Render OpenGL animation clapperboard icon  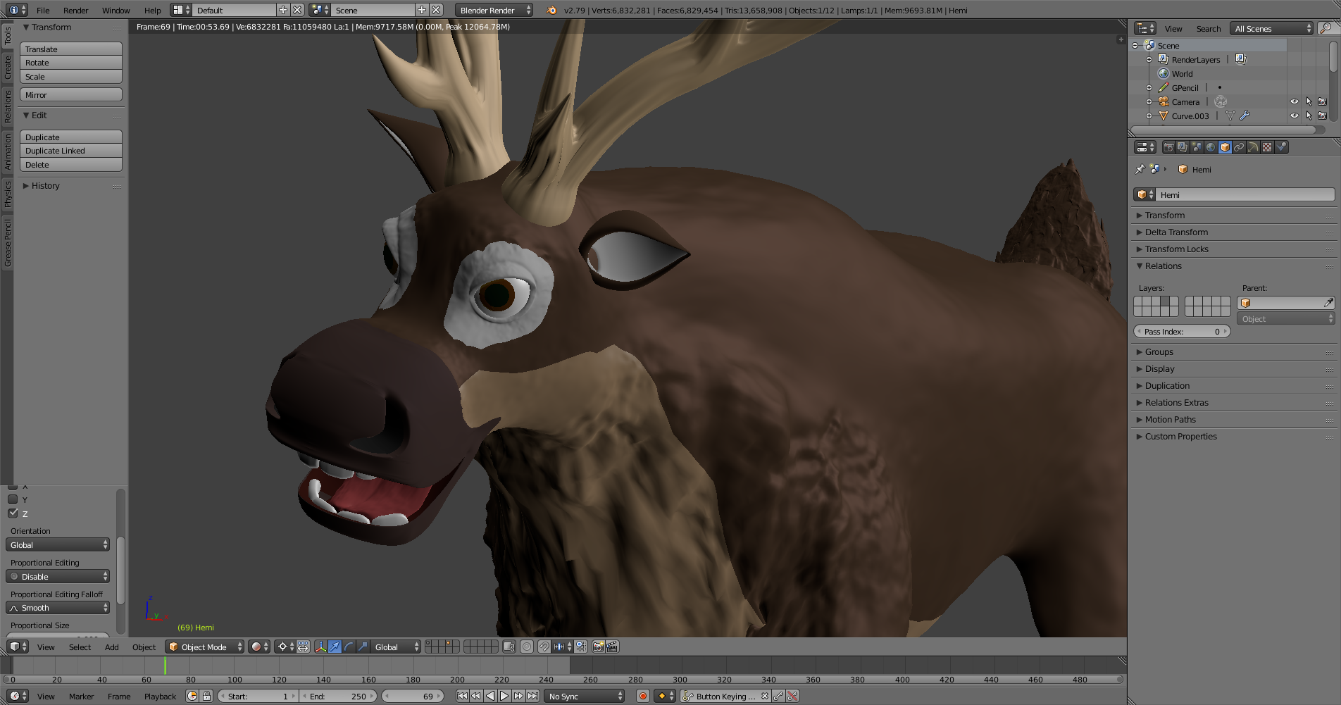[613, 647]
